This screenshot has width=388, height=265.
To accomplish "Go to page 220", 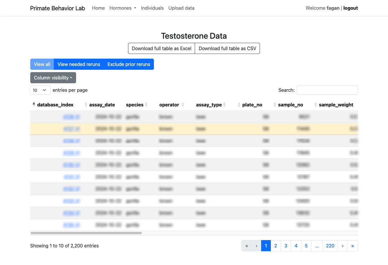I will (x=330, y=246).
